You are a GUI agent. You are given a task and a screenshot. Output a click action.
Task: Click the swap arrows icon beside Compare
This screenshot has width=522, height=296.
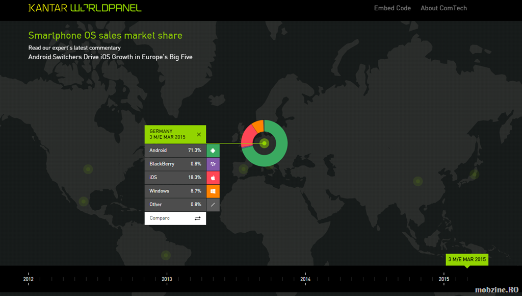197,218
